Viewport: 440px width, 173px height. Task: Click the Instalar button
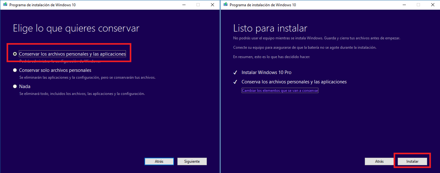click(x=412, y=161)
